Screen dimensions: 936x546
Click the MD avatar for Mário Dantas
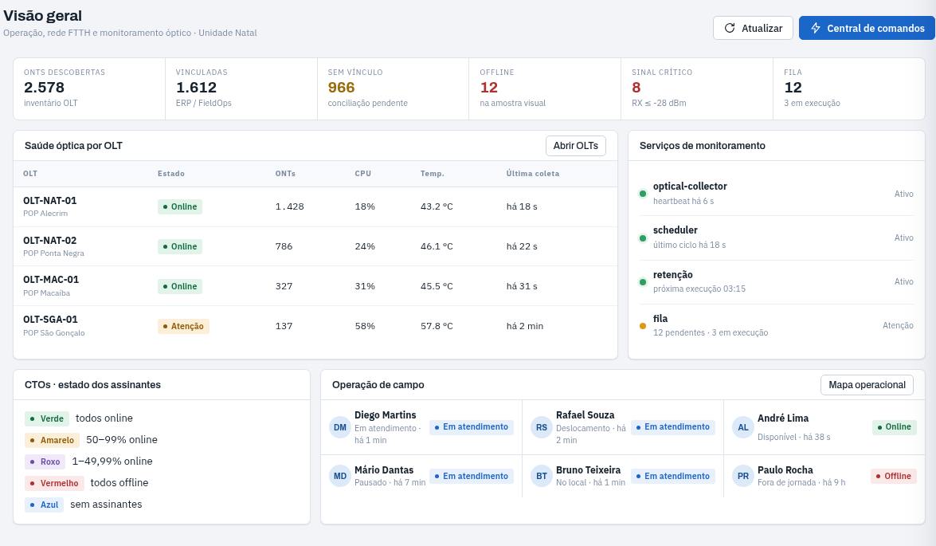click(x=340, y=476)
